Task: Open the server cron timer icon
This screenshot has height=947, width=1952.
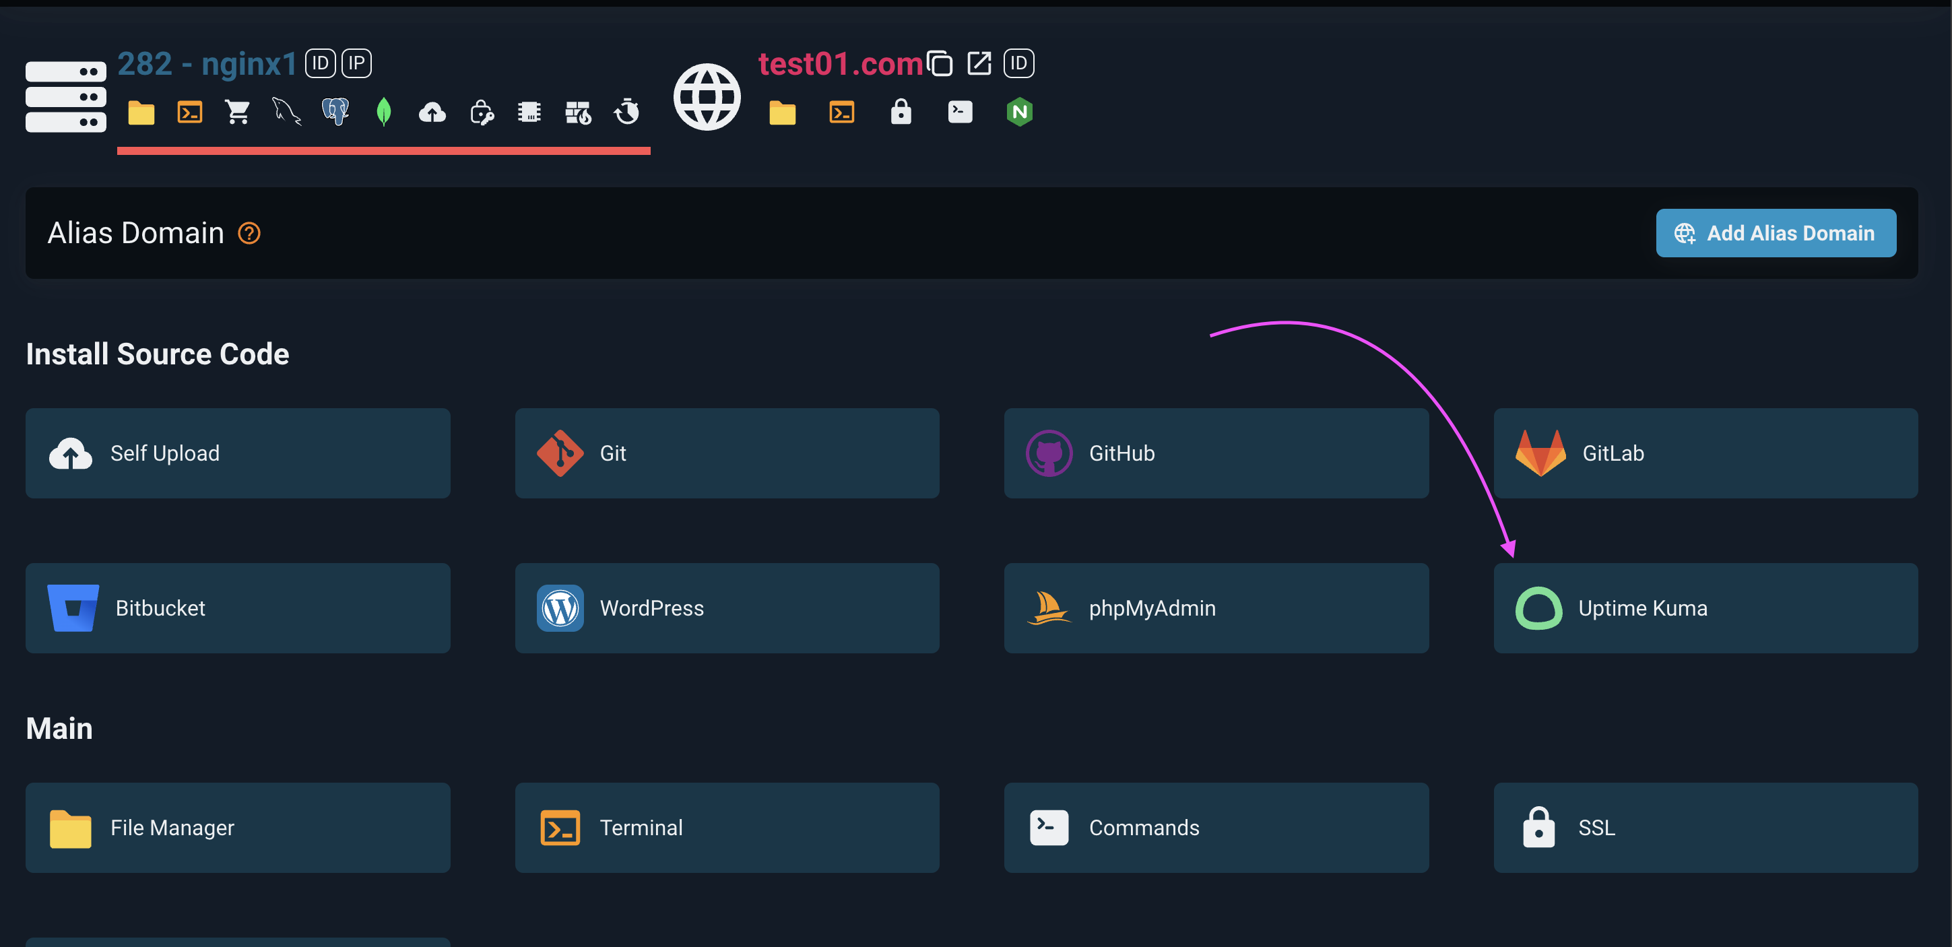Action: 626,112
